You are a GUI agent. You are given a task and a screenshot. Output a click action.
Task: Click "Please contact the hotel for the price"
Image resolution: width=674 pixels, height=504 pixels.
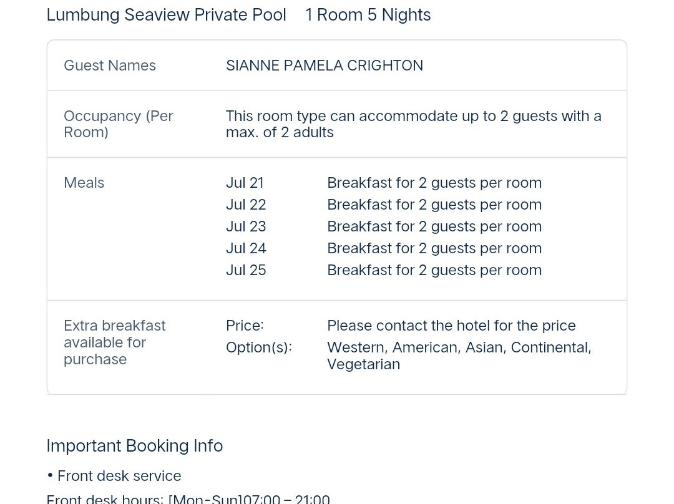click(451, 326)
